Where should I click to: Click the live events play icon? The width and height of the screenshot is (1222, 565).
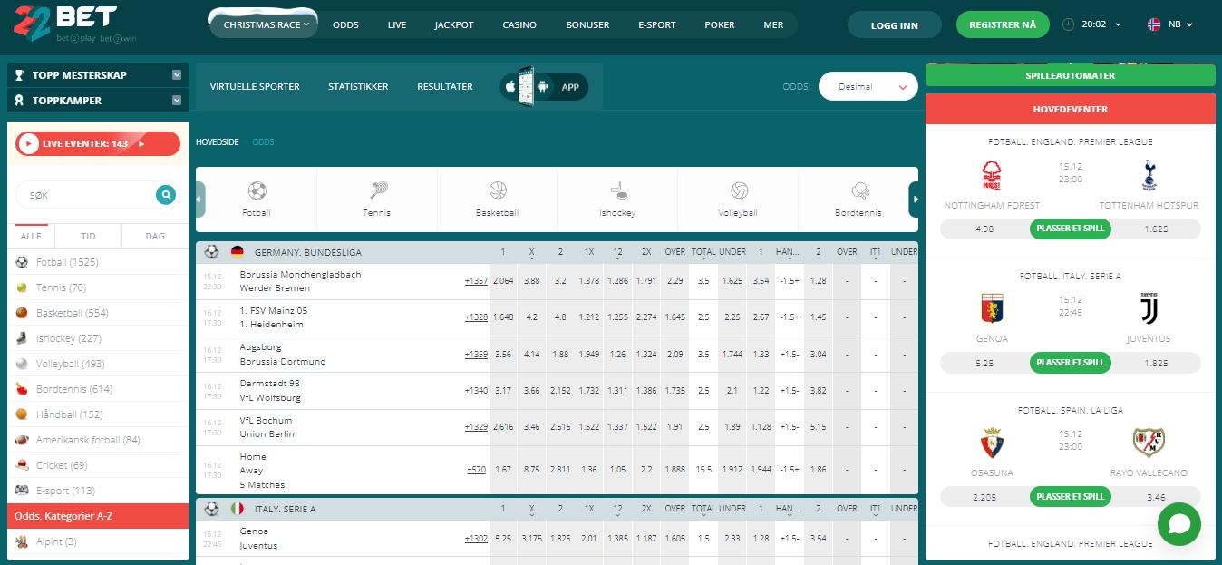[x=27, y=143]
